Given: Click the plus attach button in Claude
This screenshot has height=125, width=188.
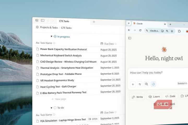Looking at the screenshot, I should pyautogui.click(x=133, y=84).
